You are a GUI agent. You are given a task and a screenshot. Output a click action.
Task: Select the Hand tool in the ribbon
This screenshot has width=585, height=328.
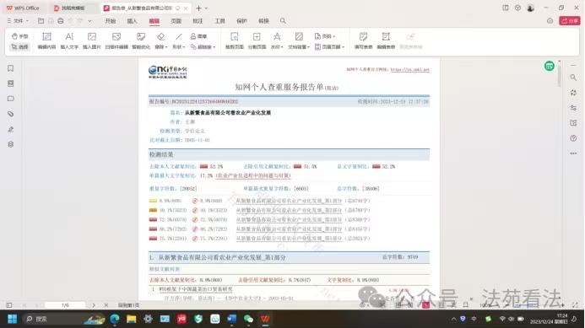pyautogui.click(x=19, y=36)
